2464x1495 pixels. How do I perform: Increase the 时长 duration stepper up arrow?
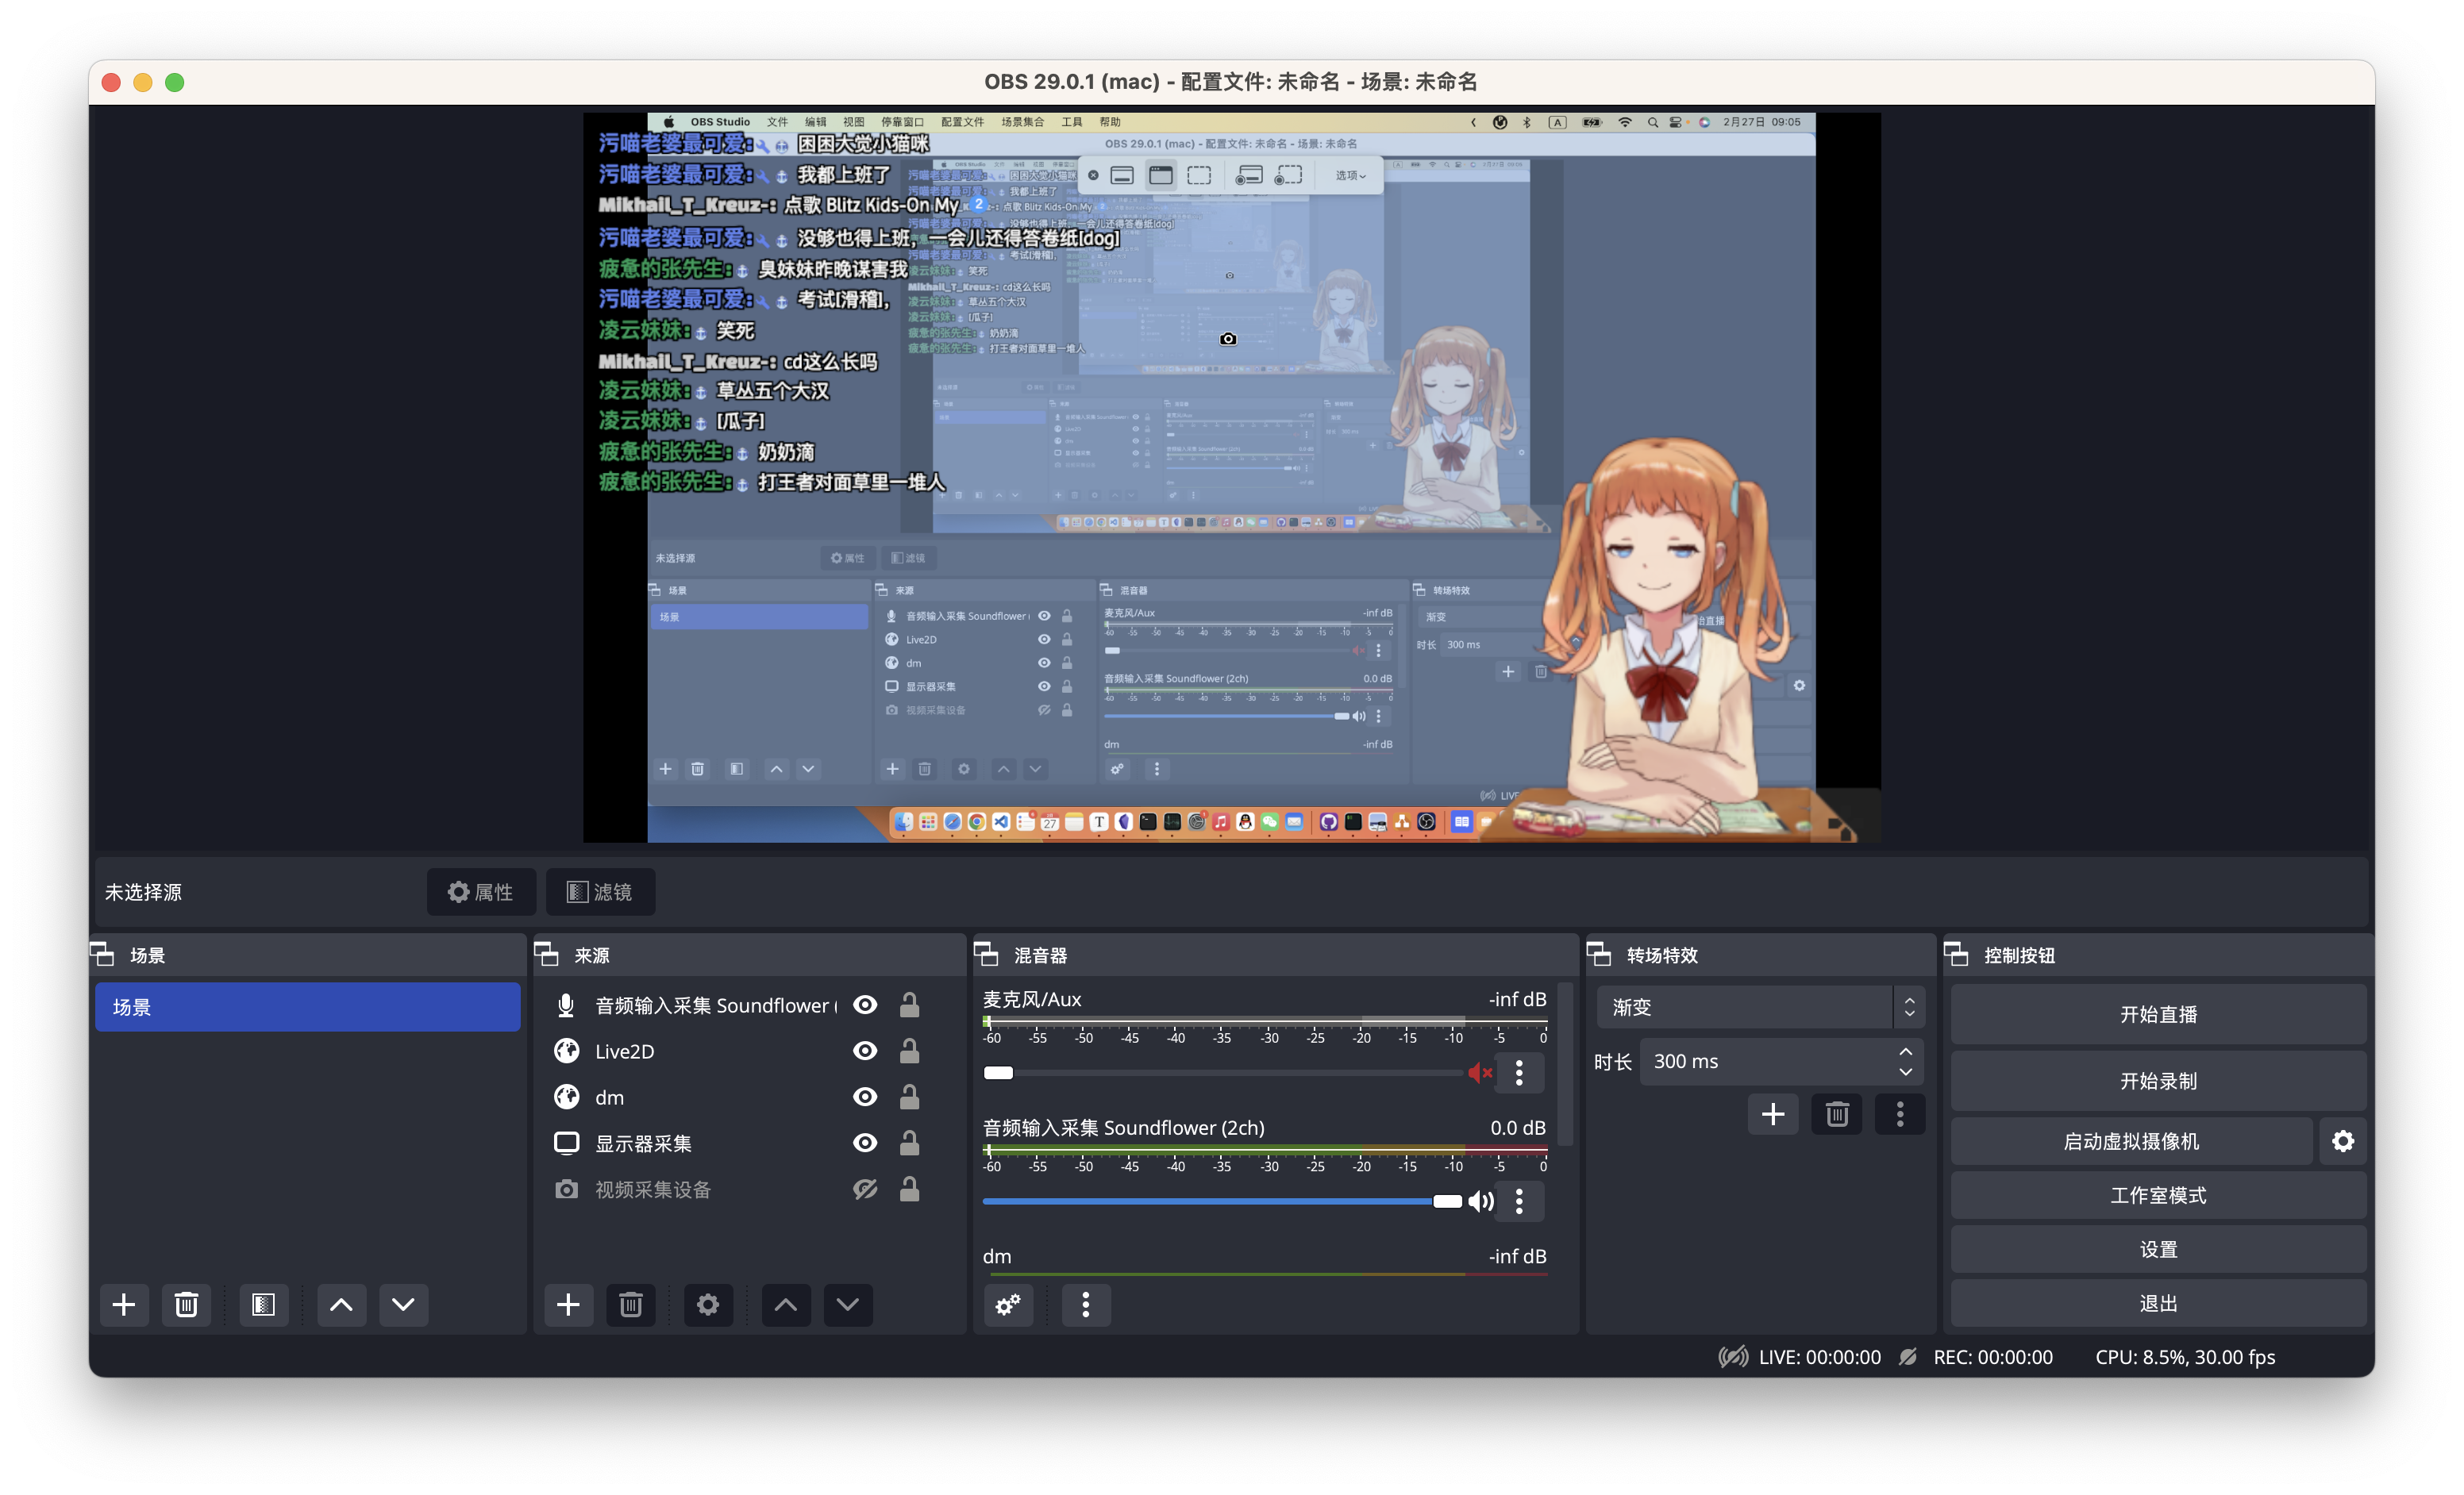(1905, 1051)
